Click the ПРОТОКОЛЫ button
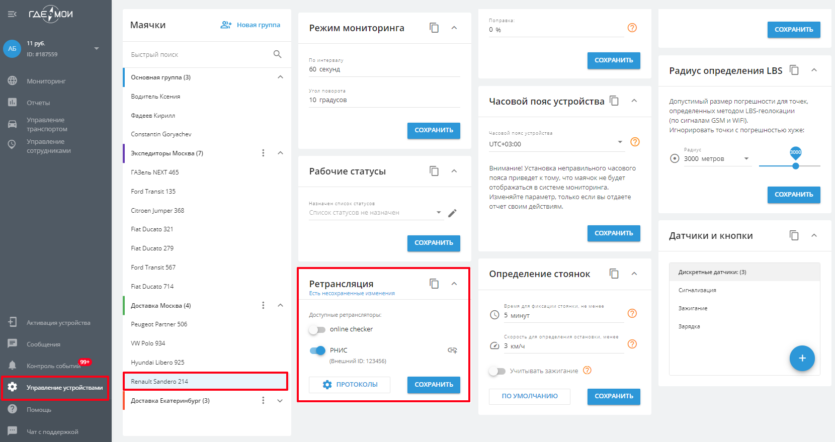The width and height of the screenshot is (835, 442). [x=350, y=385]
